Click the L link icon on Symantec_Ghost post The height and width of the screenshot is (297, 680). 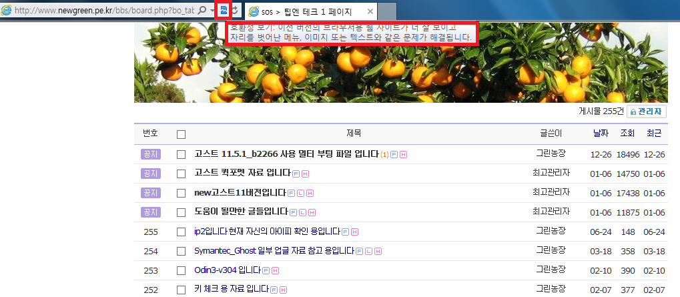(x=368, y=251)
